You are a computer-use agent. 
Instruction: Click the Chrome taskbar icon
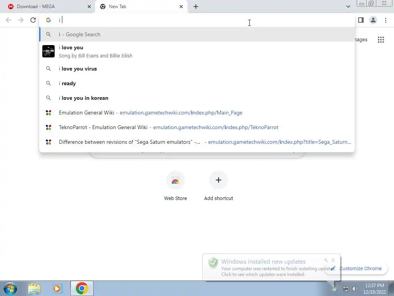point(82,288)
